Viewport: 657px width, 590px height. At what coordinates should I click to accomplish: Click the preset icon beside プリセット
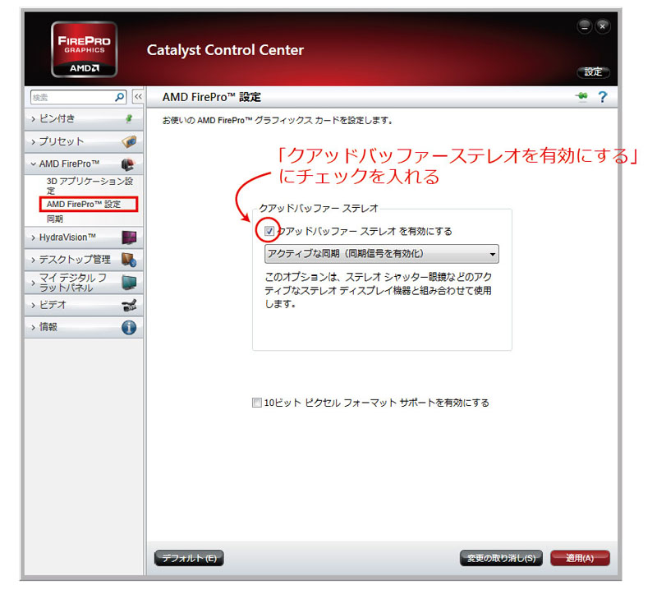click(x=129, y=141)
